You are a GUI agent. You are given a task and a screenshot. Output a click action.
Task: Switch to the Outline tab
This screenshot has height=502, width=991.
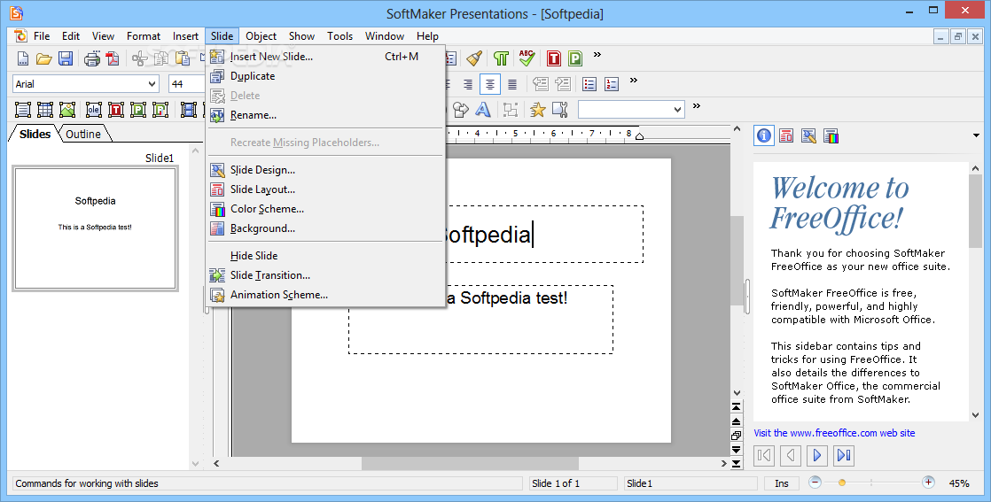click(84, 134)
